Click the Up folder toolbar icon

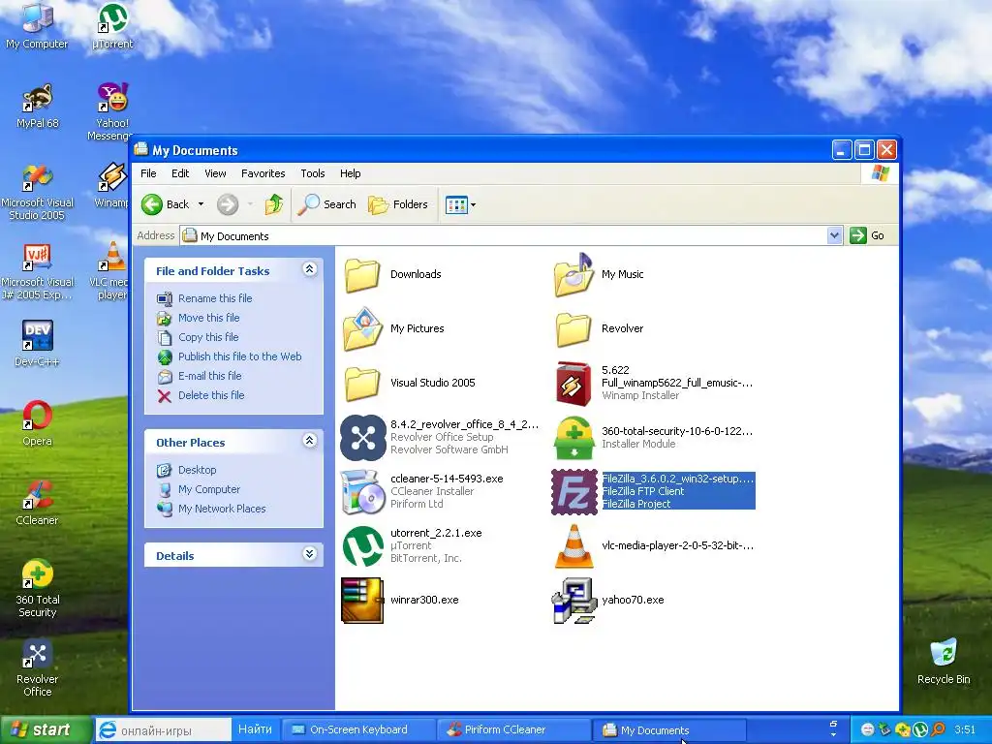[274, 204]
